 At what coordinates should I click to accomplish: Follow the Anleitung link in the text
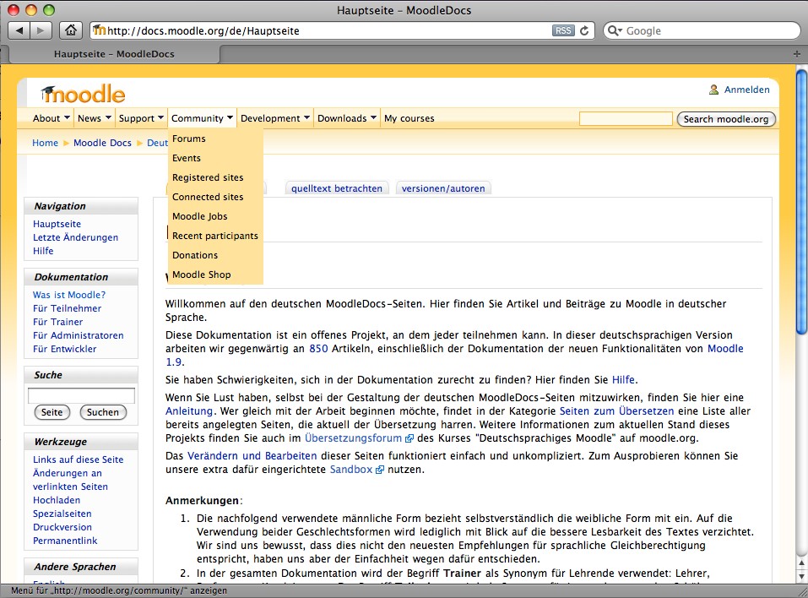pyautogui.click(x=189, y=410)
